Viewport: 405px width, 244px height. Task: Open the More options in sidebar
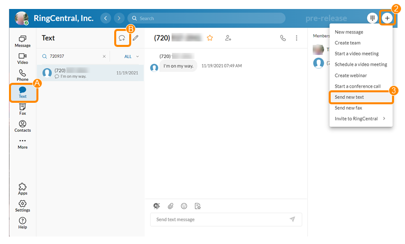[22, 143]
